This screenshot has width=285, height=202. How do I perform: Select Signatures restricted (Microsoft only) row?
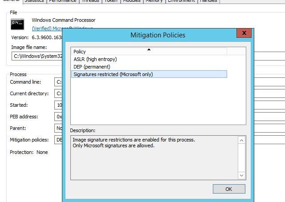click(149, 74)
